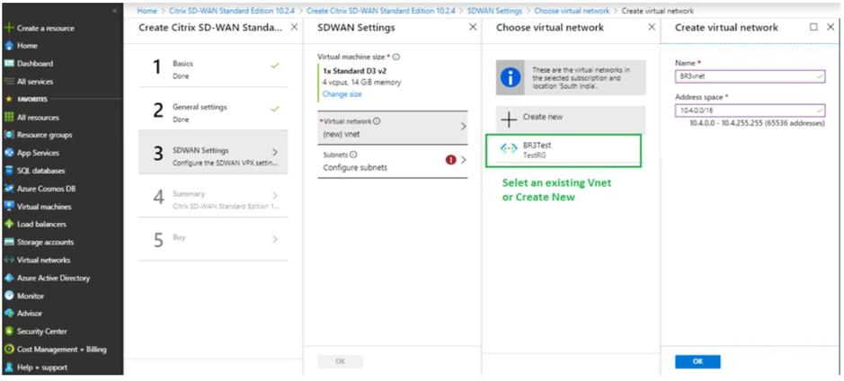Open Security Center shield icon
The height and width of the screenshot is (381, 844).
(x=8, y=332)
